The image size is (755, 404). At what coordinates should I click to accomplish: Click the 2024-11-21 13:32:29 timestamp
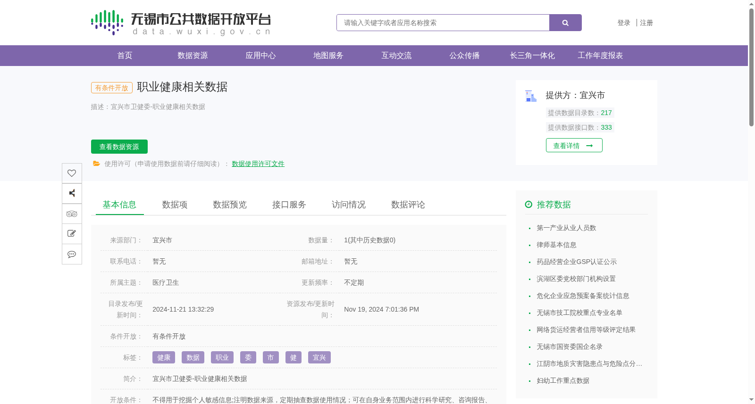coord(183,309)
